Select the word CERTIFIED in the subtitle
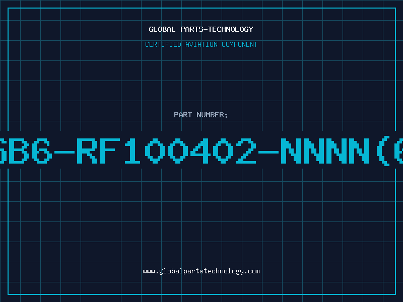Image resolution: width=403 pixels, height=302 pixels. click(x=163, y=44)
